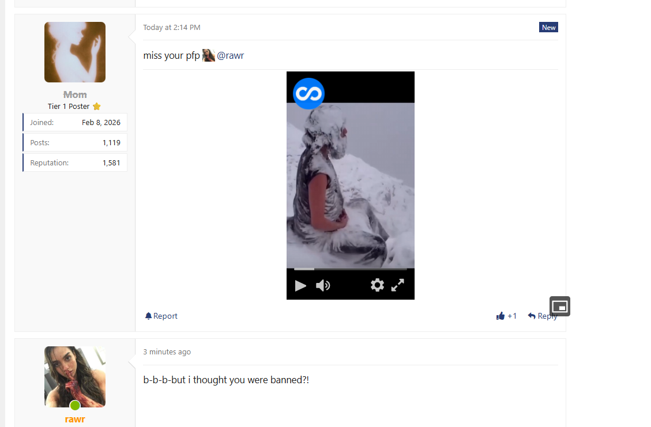Click the gold star beside Tier 1 Poster
This screenshot has width=651, height=427.
click(97, 107)
